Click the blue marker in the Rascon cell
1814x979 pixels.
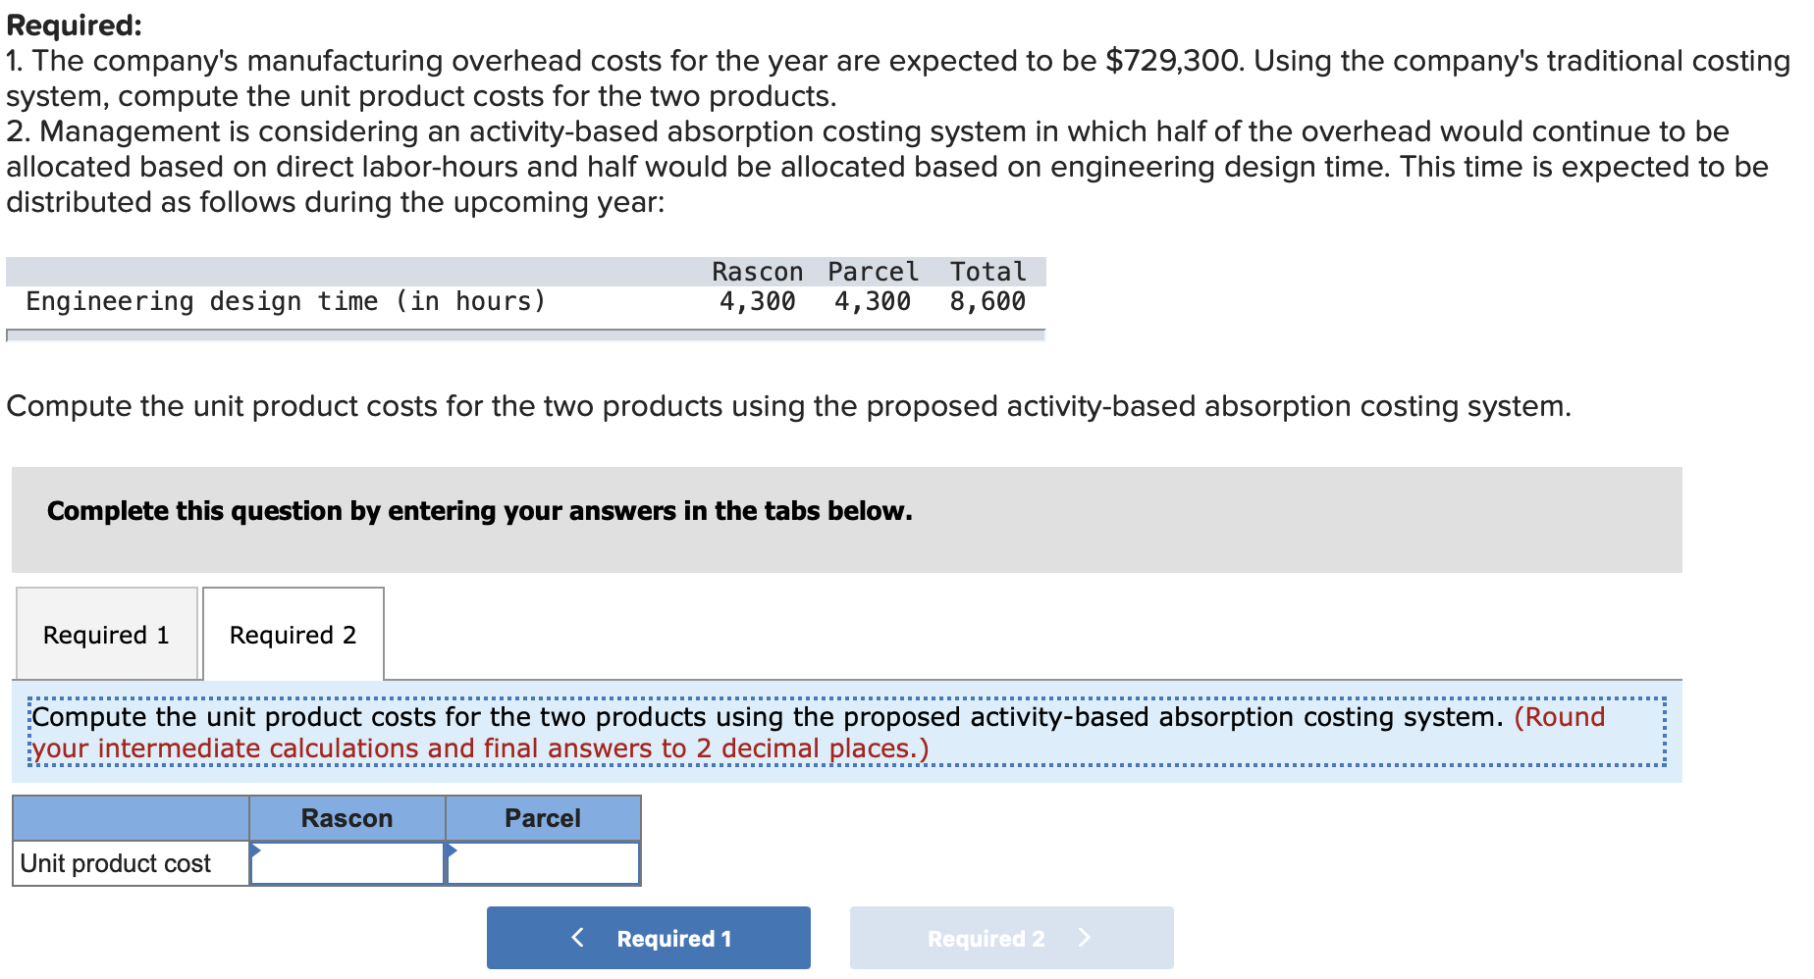pos(257,850)
